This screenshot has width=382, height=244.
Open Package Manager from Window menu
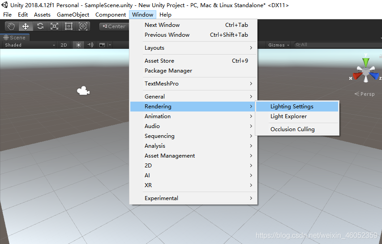point(168,71)
